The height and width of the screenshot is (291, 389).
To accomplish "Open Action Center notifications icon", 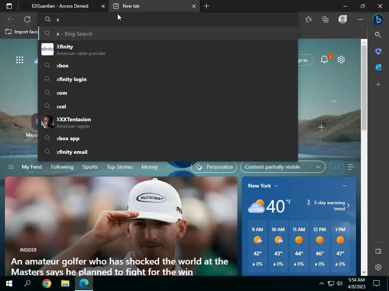I will click(376, 283).
